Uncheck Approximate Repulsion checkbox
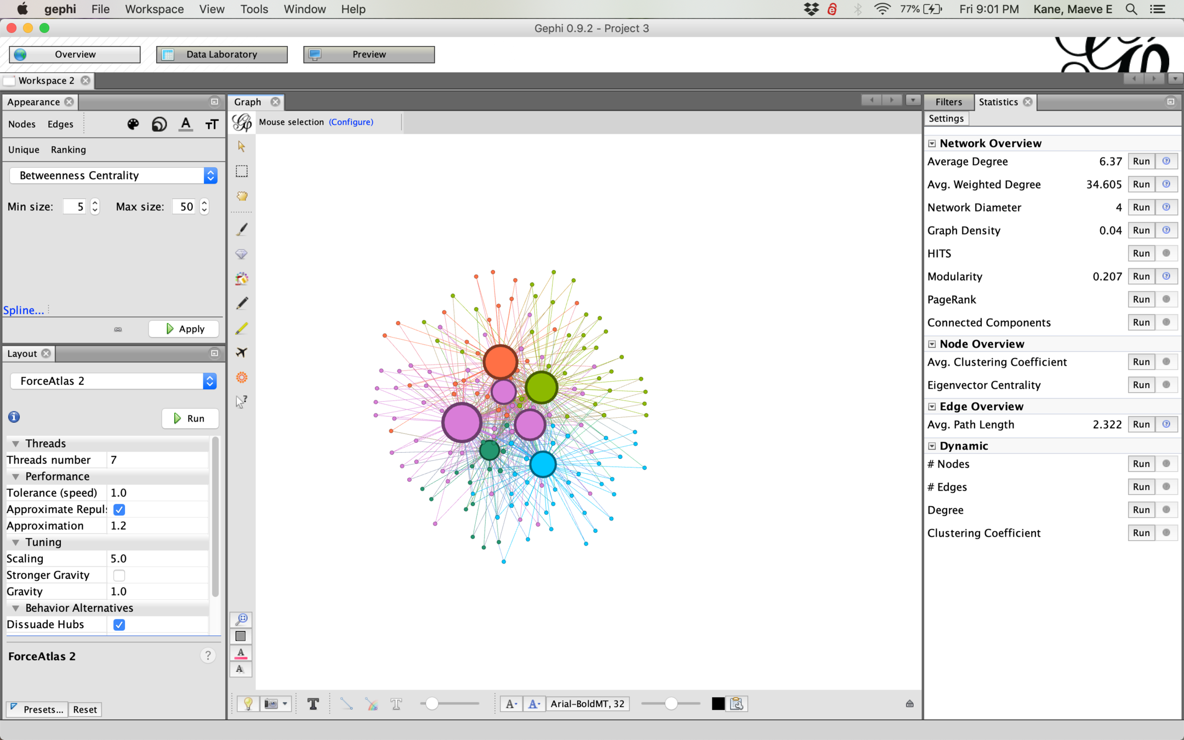The height and width of the screenshot is (740, 1184). 119,510
